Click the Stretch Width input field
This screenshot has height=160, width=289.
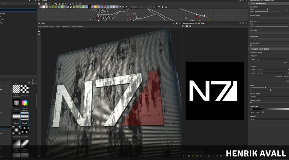pos(272,70)
